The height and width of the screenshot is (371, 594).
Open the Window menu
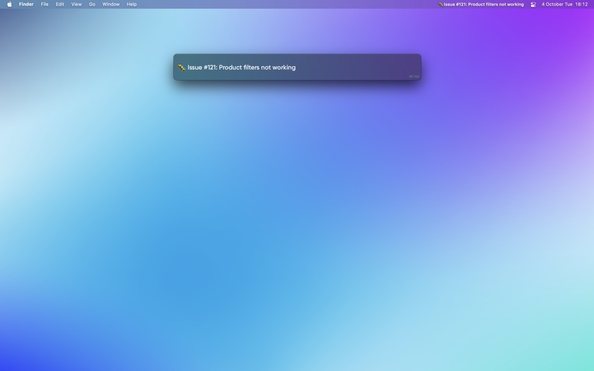(x=111, y=4)
